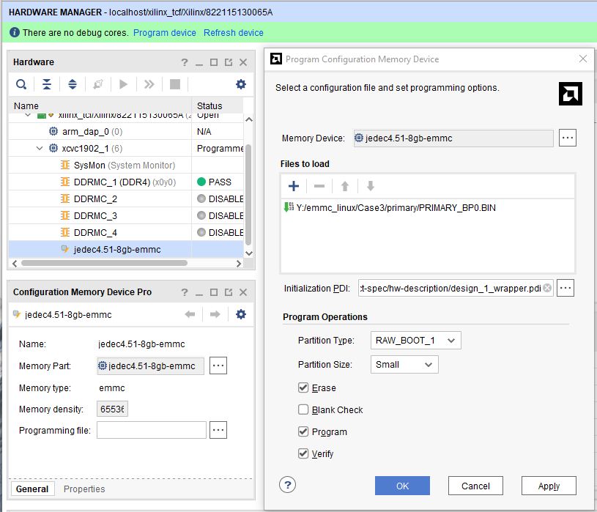This screenshot has height=512, width=597.
Task: Click the Programming file input field
Action: coord(152,430)
